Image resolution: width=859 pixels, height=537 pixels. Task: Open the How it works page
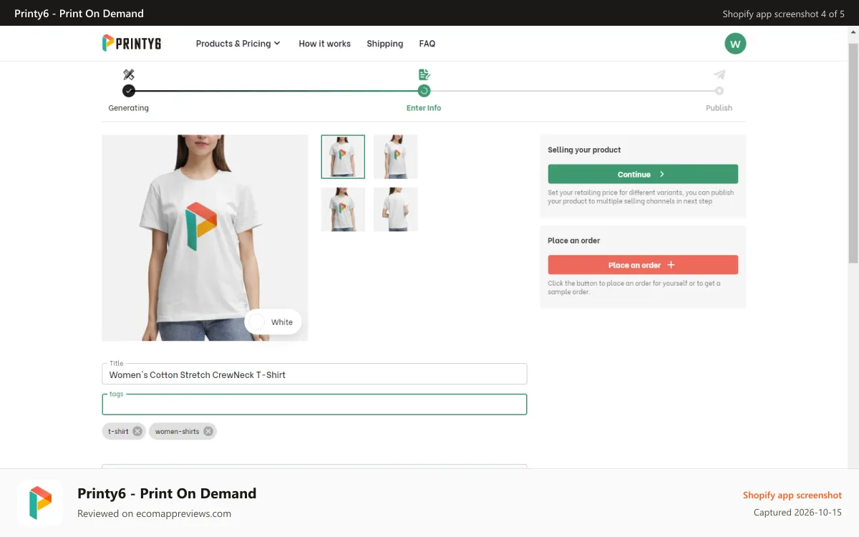tap(324, 44)
